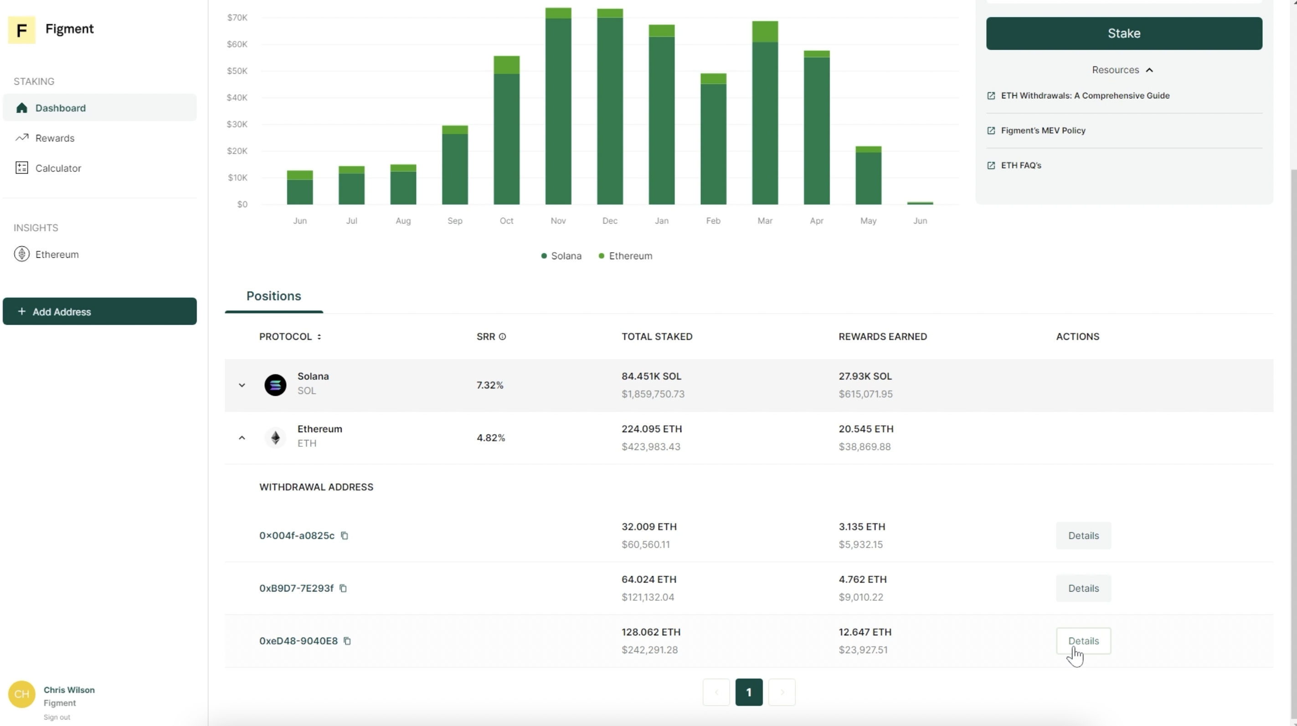Click the Stake button
This screenshot has width=1297, height=726.
pos(1124,33)
